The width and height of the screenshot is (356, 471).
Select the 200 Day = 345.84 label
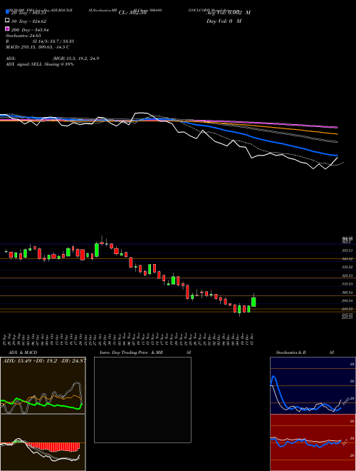pyautogui.click(x=30, y=30)
